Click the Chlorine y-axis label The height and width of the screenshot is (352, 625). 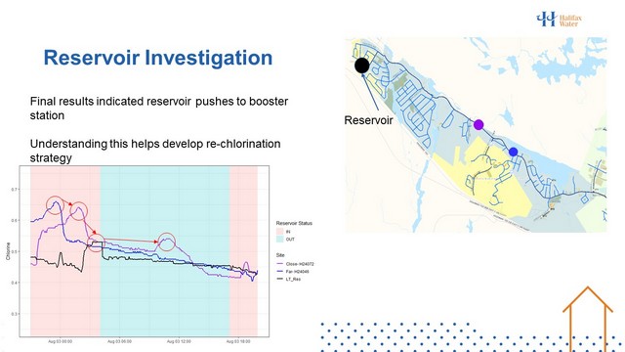click(8, 251)
